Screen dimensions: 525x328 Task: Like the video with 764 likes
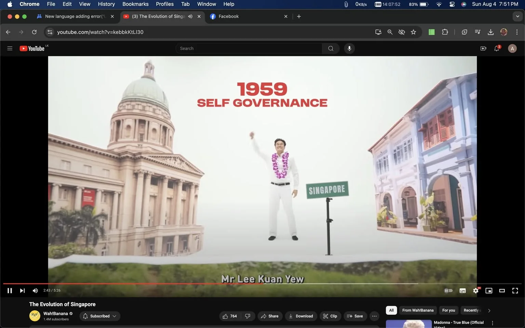pos(230,316)
